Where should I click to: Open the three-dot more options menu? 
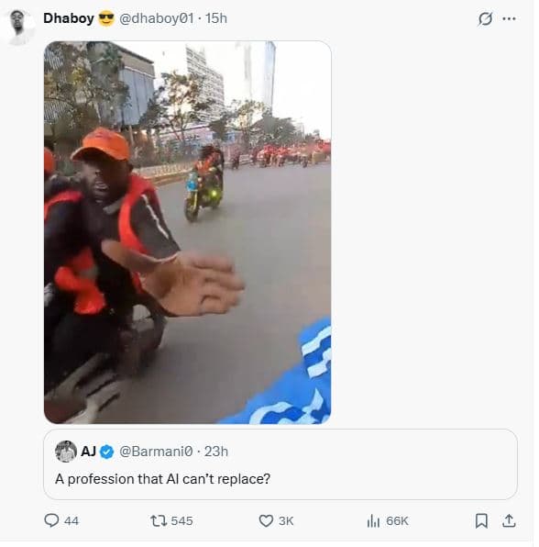(509, 19)
